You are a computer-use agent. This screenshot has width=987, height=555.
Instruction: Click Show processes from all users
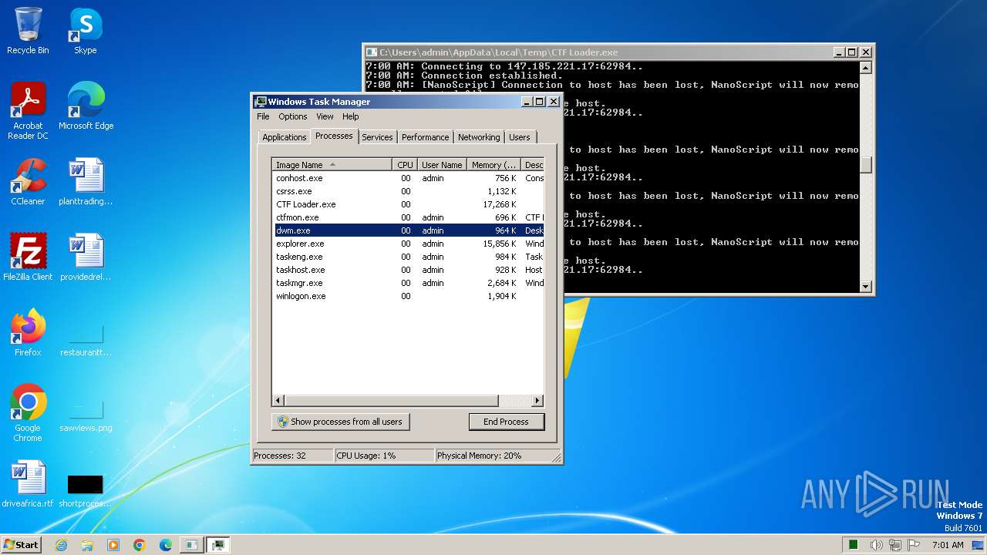[340, 422]
